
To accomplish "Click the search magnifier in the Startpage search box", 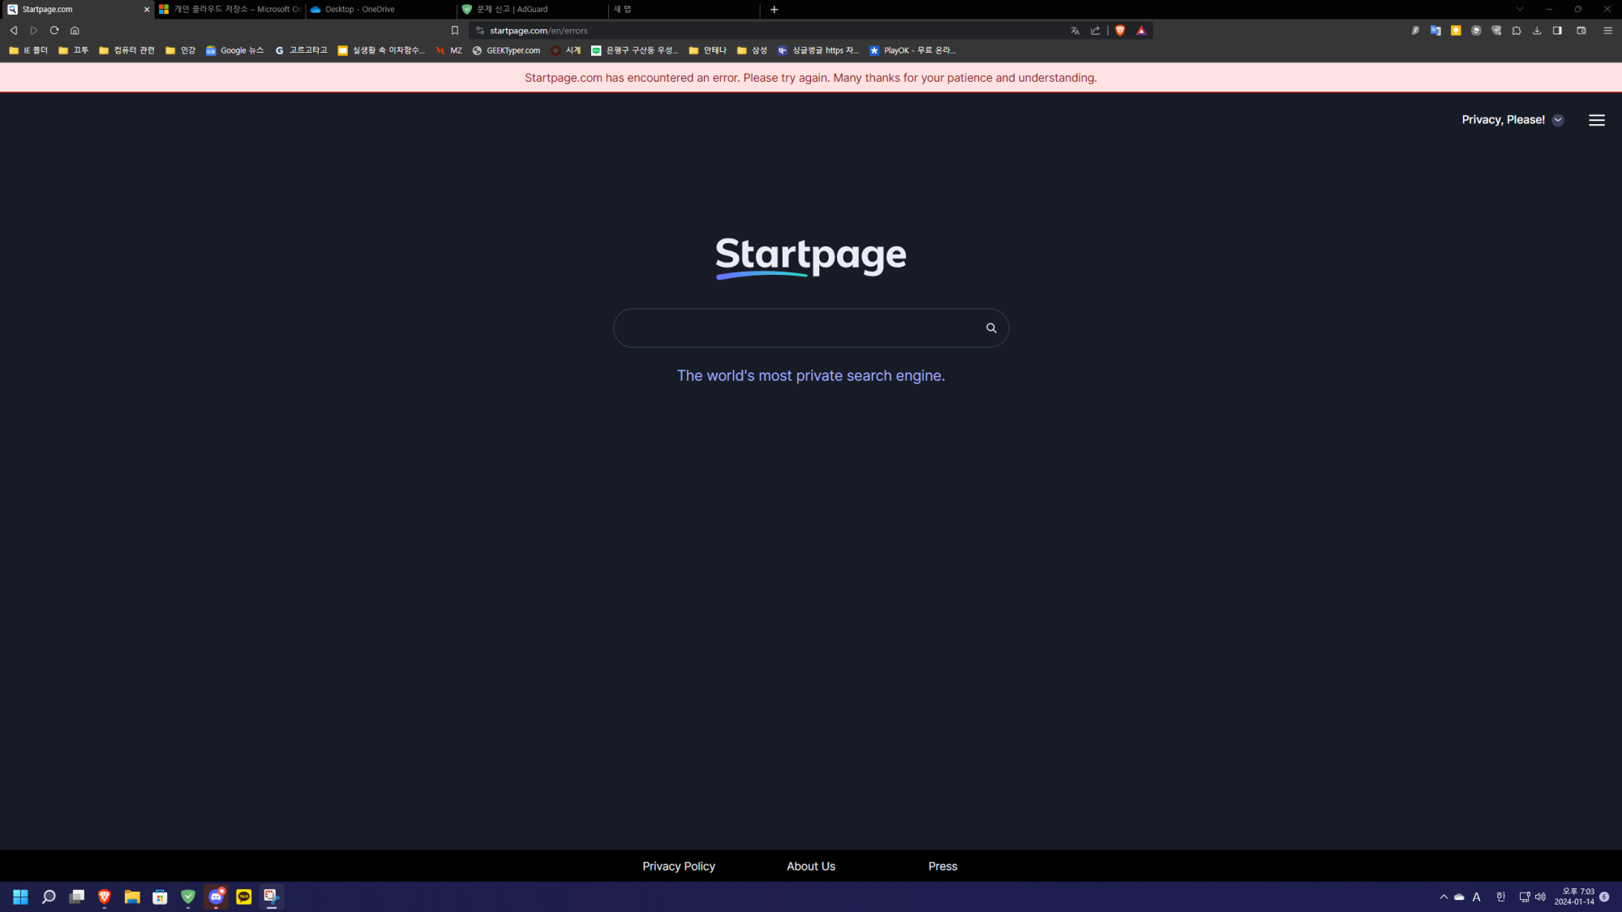I will (991, 328).
